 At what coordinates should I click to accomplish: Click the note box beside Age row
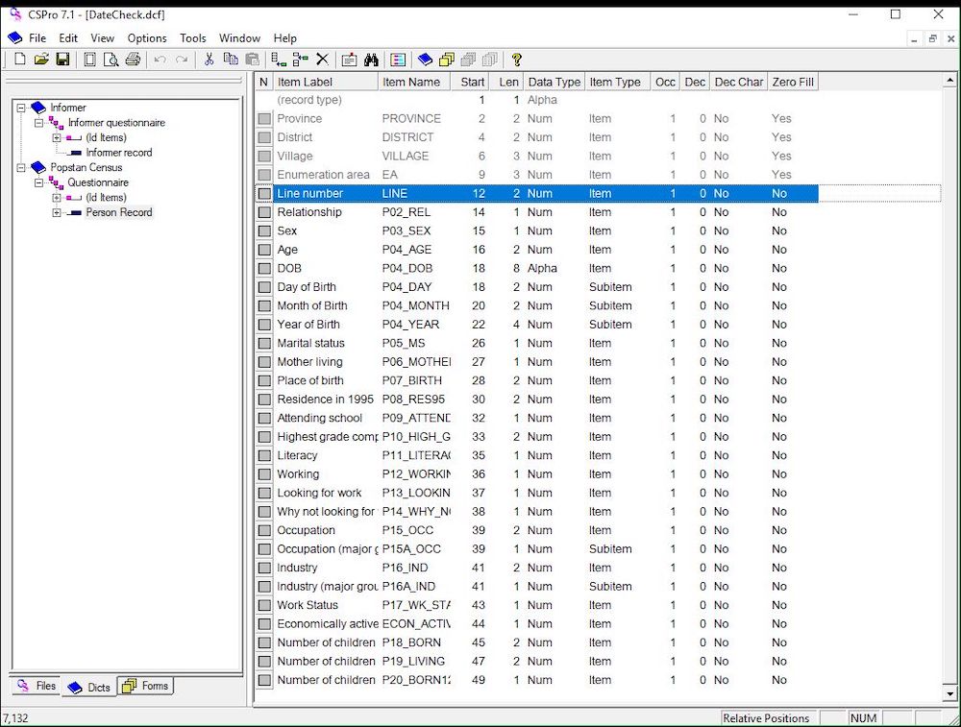tap(264, 250)
